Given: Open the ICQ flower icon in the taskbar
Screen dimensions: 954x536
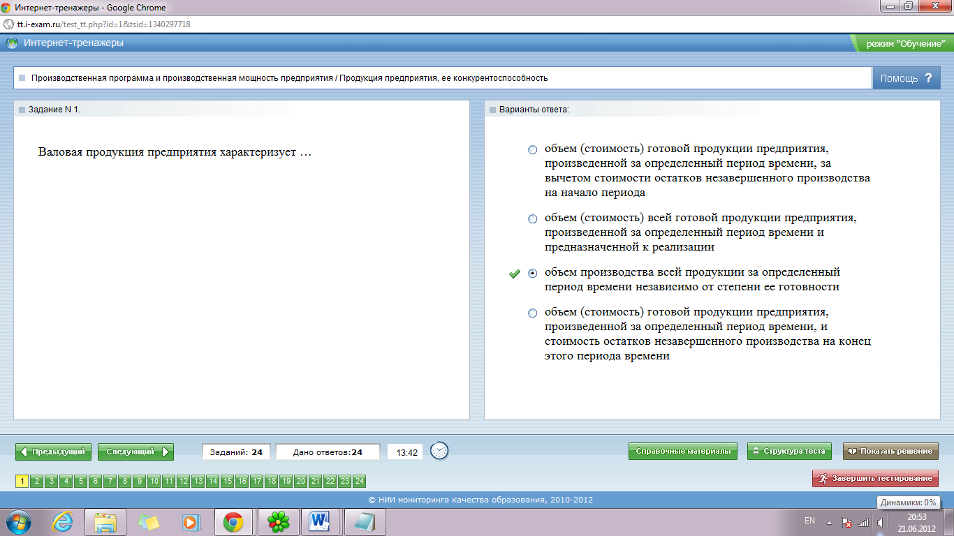Looking at the screenshot, I should point(278,521).
